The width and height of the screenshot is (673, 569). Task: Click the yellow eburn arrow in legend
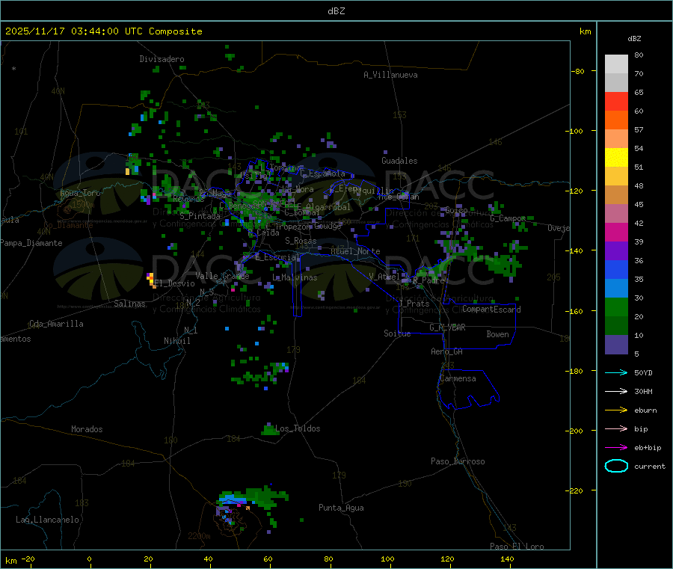[x=616, y=410]
